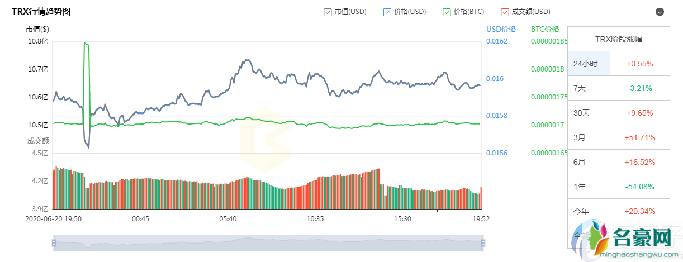Click the 10.8亿 market cap tick
The height and width of the screenshot is (262, 683).
click(38, 41)
